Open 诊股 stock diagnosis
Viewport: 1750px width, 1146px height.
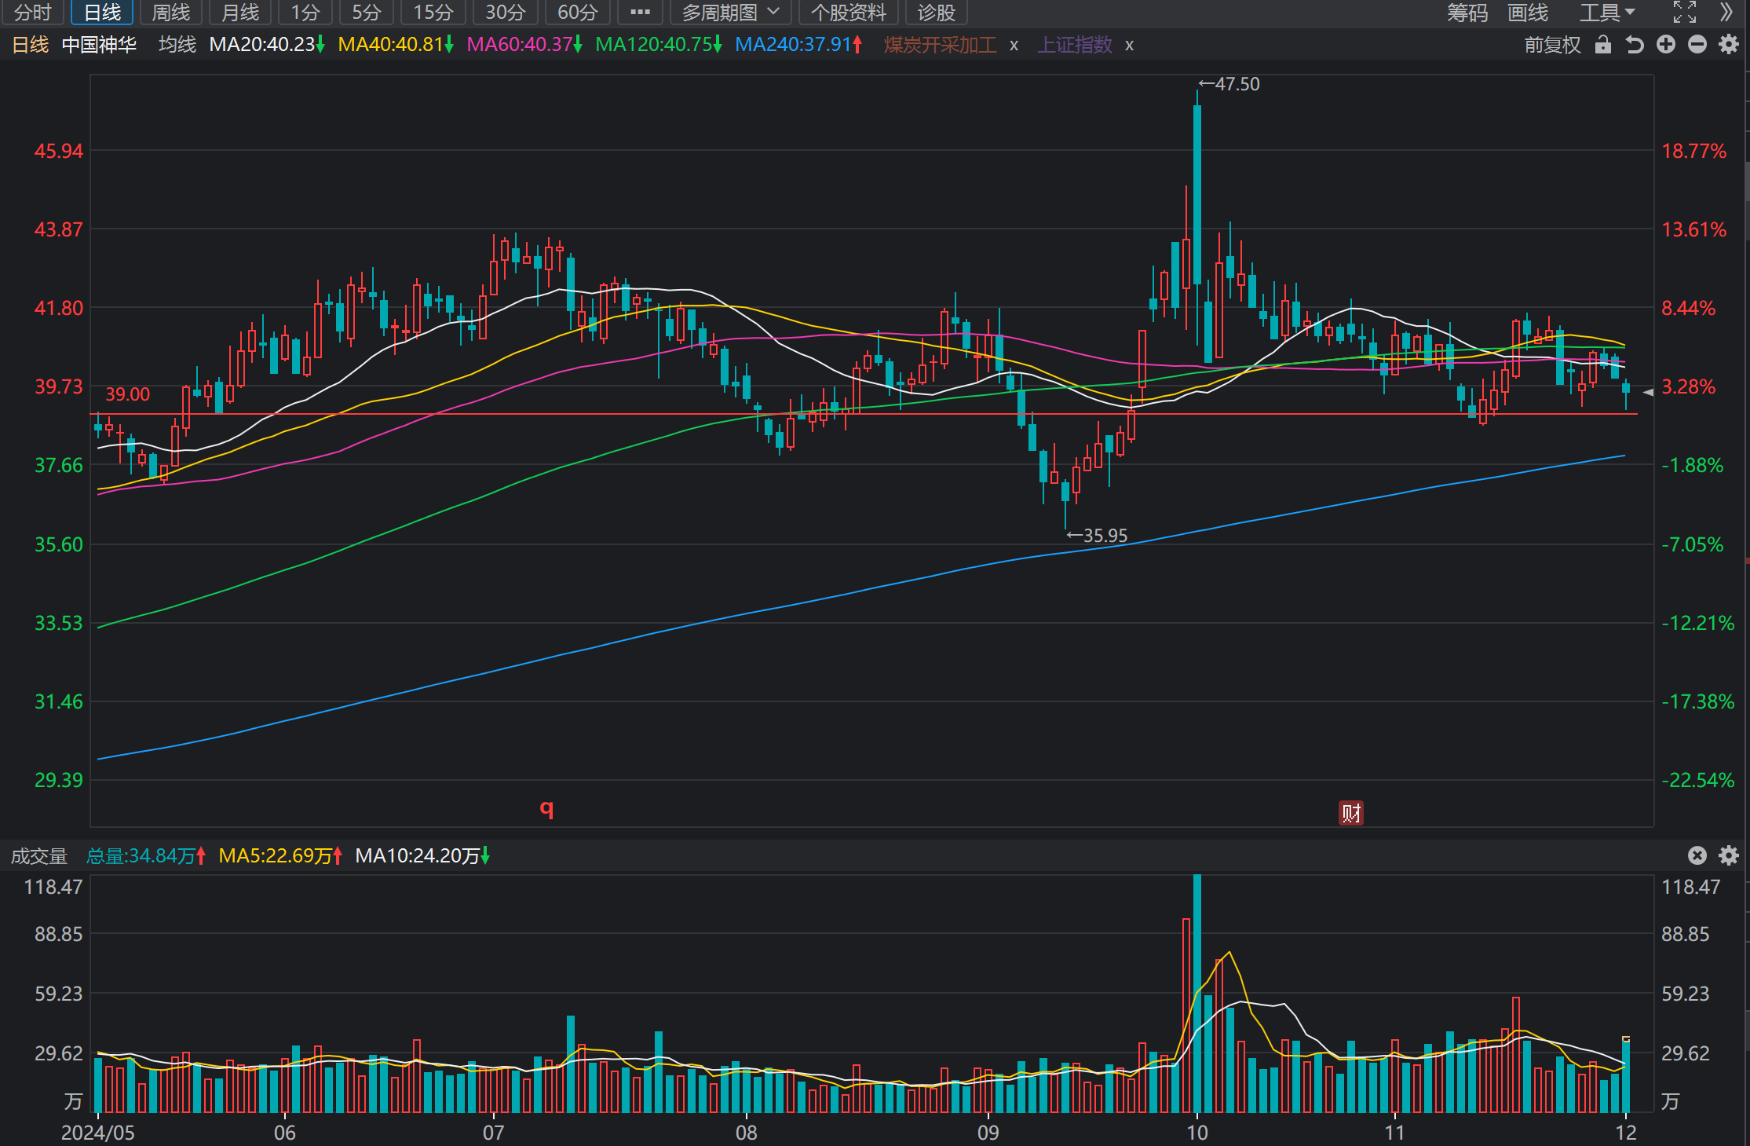coord(936,13)
